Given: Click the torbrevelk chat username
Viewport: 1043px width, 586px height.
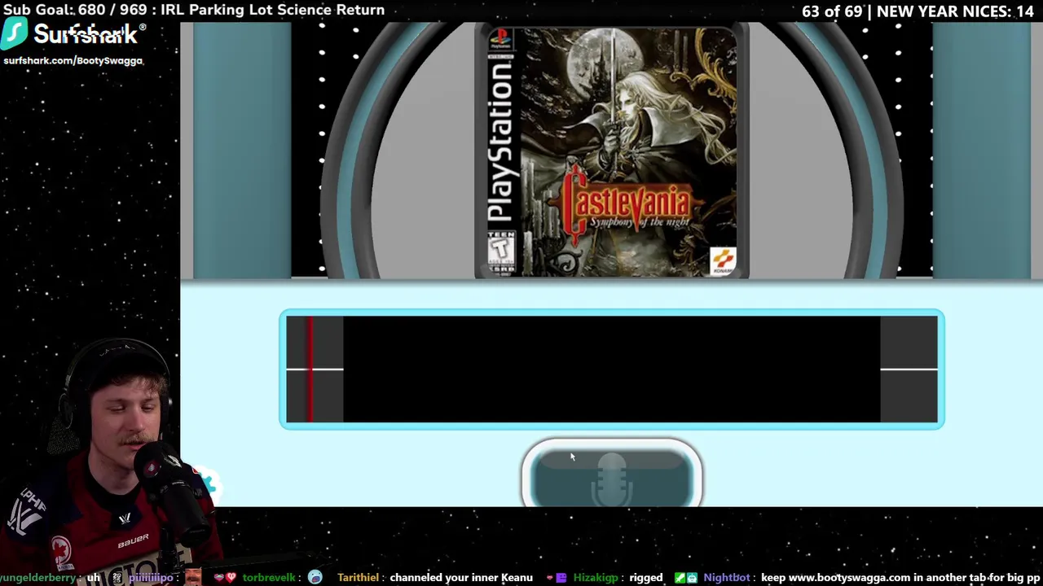Looking at the screenshot, I should pyautogui.click(x=268, y=577).
